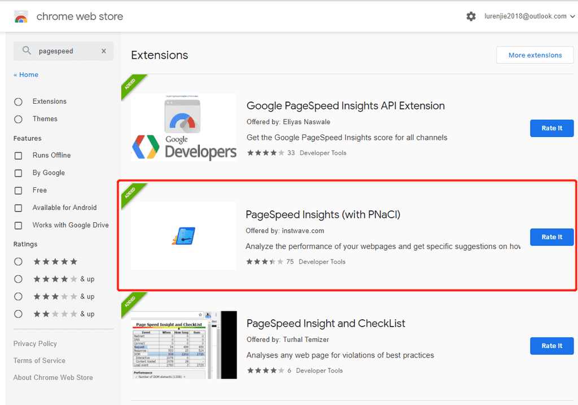Open settings via the gear icon
578x405 pixels.
point(471,16)
